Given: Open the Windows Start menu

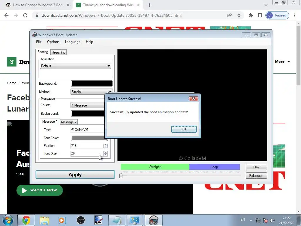Looking at the screenshot, I should click(x=8, y=220).
